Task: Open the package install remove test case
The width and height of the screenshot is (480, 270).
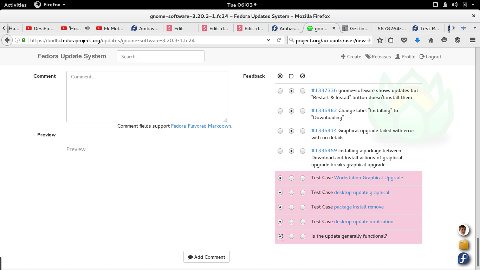Action: (359, 207)
